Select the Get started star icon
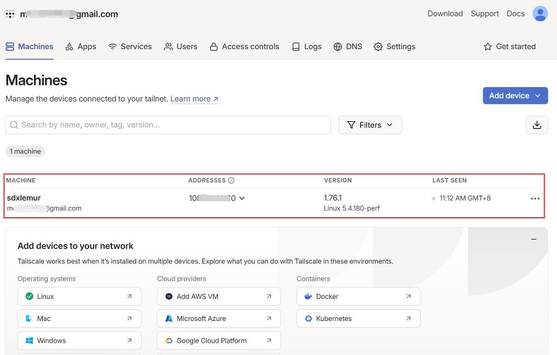Viewport: 557px width, 355px height. click(x=488, y=46)
